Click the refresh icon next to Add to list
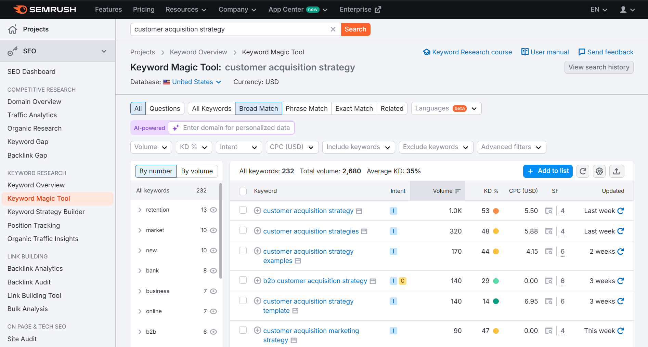 coord(583,171)
